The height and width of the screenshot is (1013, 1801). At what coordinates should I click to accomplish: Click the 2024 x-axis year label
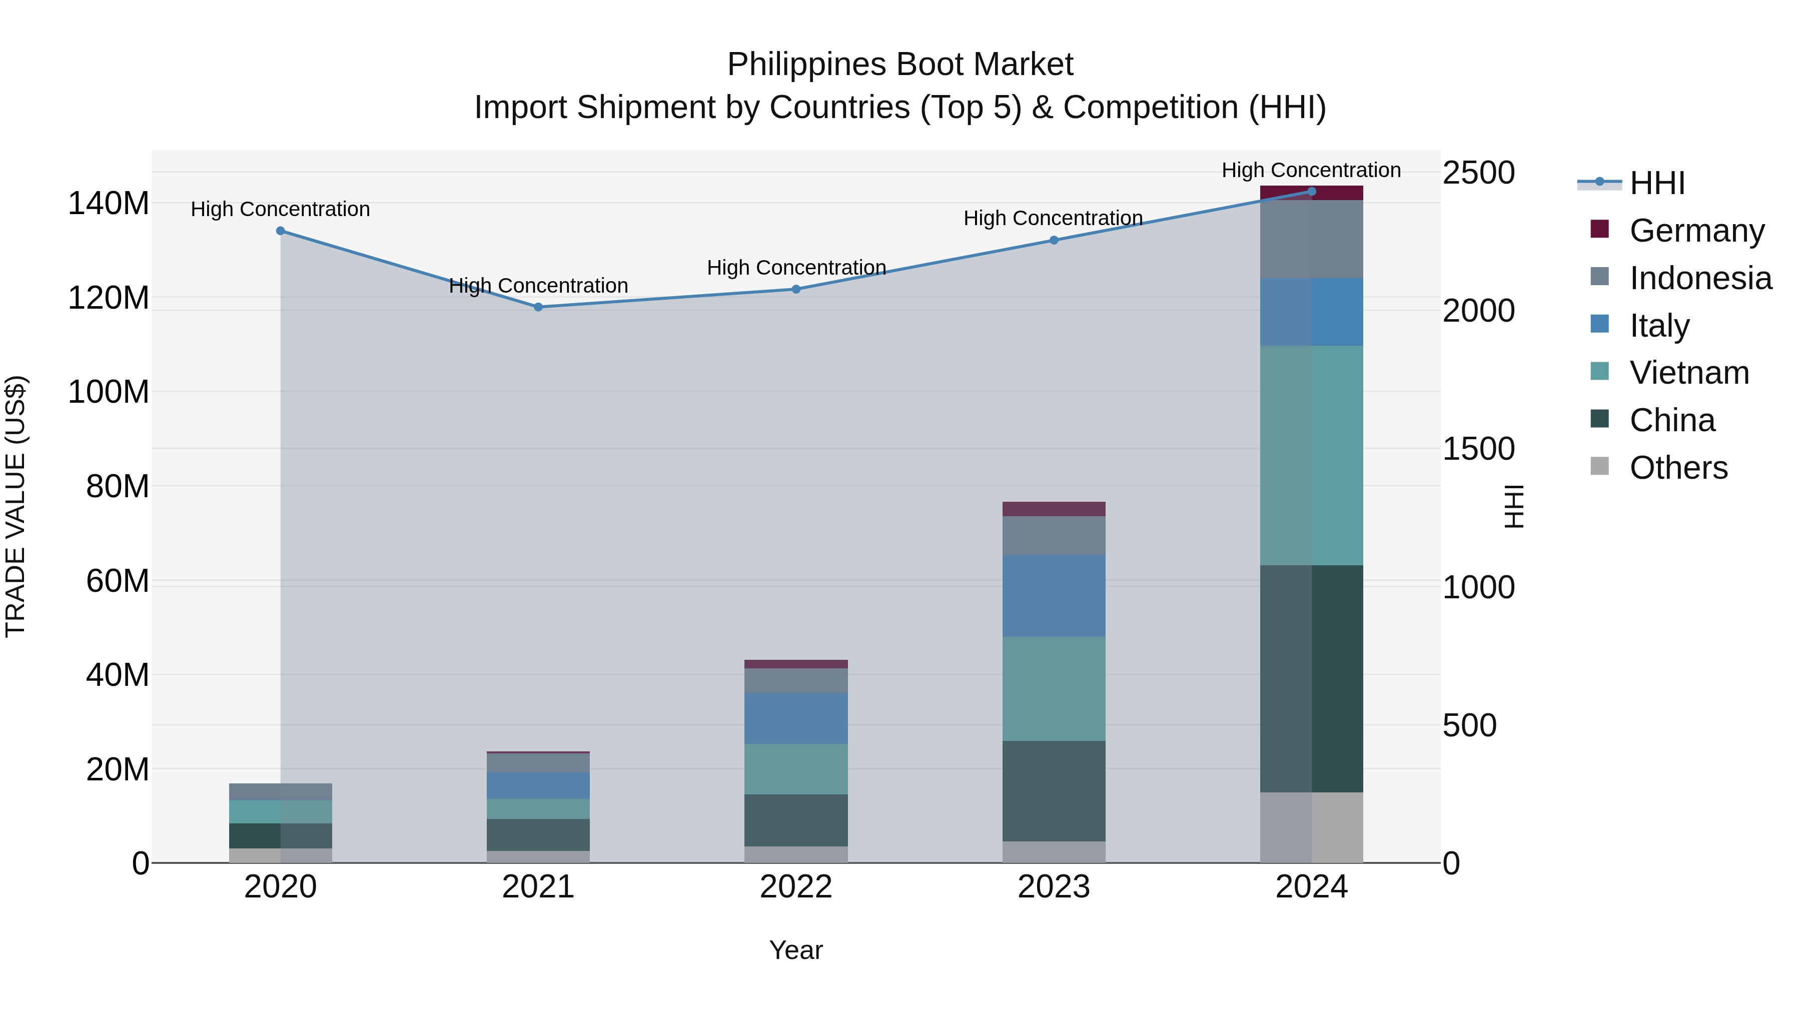(1312, 887)
